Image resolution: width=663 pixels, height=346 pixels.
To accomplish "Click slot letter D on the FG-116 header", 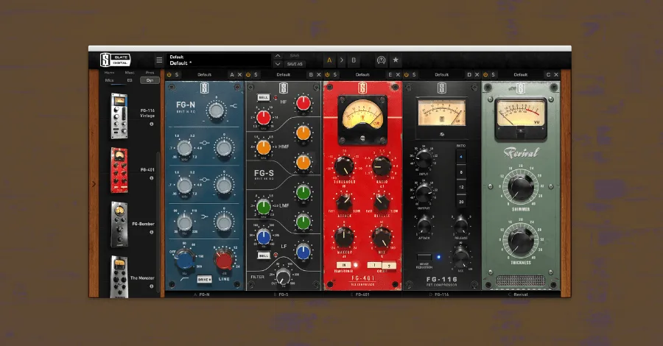I will pyautogui.click(x=469, y=75).
